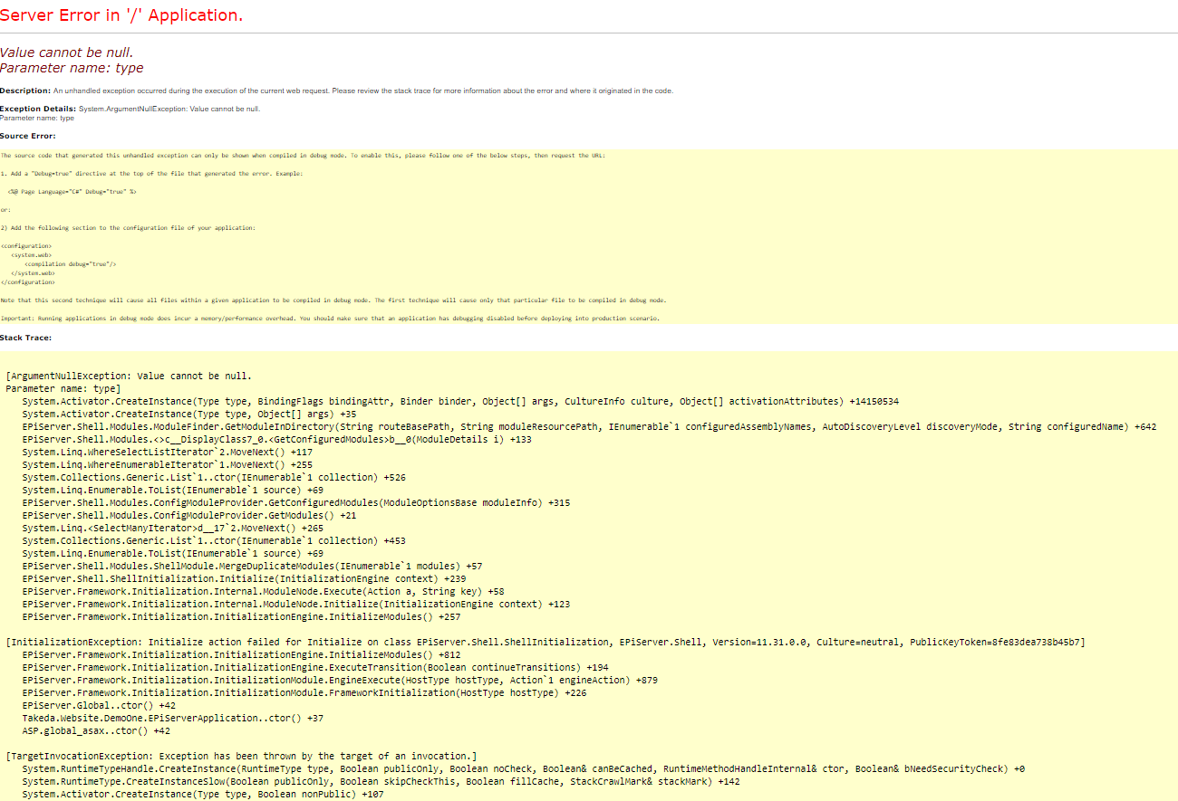Click the italic "Value cannot be null." message
The width and height of the screenshot is (1178, 801).
click(66, 52)
